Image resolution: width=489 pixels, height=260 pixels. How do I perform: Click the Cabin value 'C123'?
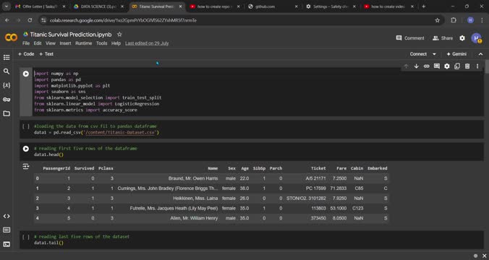click(x=357, y=208)
